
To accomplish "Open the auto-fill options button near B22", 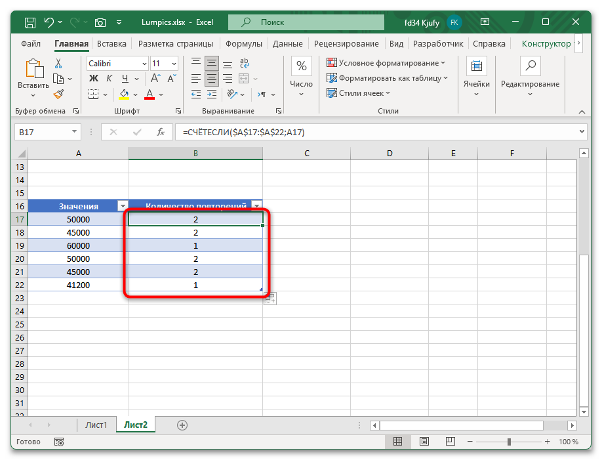I will pyautogui.click(x=269, y=299).
